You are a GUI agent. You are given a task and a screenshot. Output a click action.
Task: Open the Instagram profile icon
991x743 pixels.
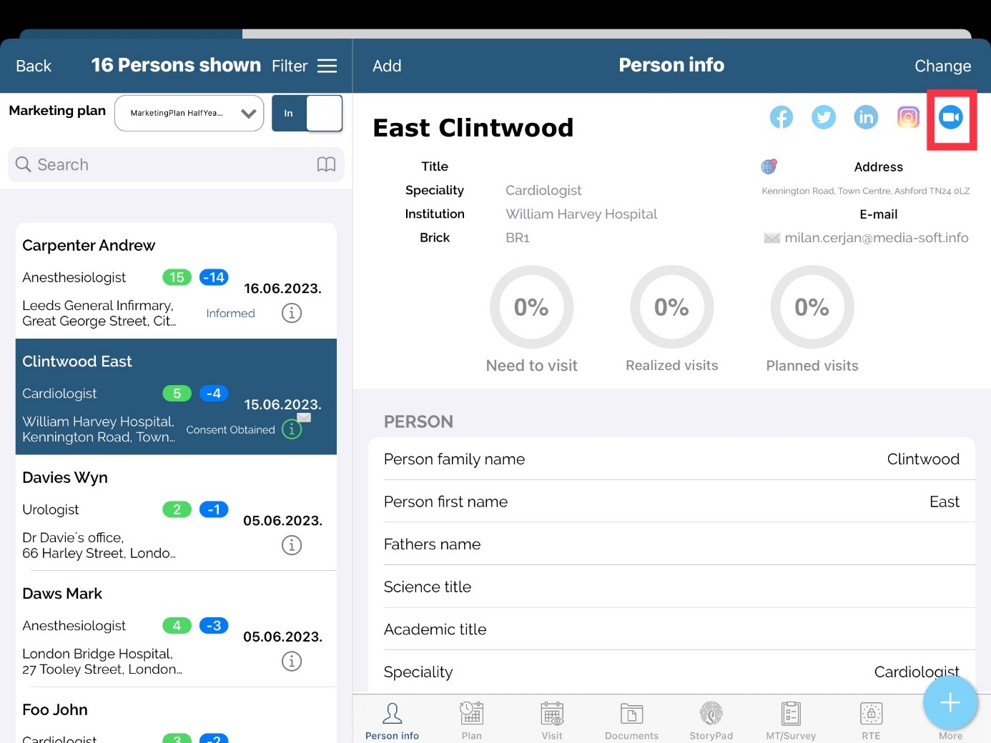pos(908,117)
